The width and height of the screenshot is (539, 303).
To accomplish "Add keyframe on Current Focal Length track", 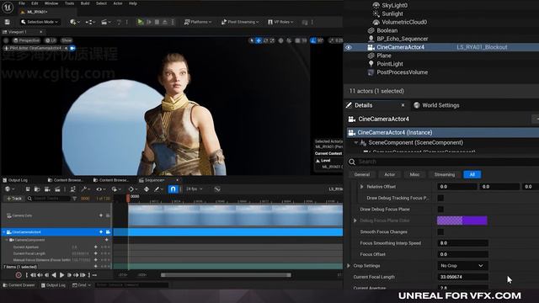I will pos(96,253).
